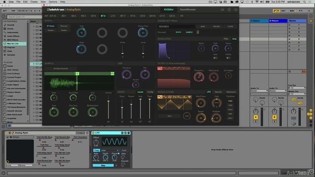Click the LFO device save preset icon
The width and height of the screenshot is (315, 177).
coord(128,133)
